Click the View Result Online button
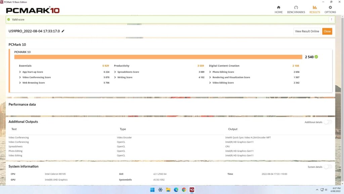The width and height of the screenshot is (344, 194). pyautogui.click(x=307, y=31)
